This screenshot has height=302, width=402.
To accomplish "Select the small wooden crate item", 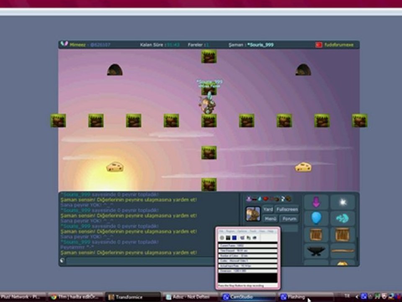I will click(x=316, y=234).
